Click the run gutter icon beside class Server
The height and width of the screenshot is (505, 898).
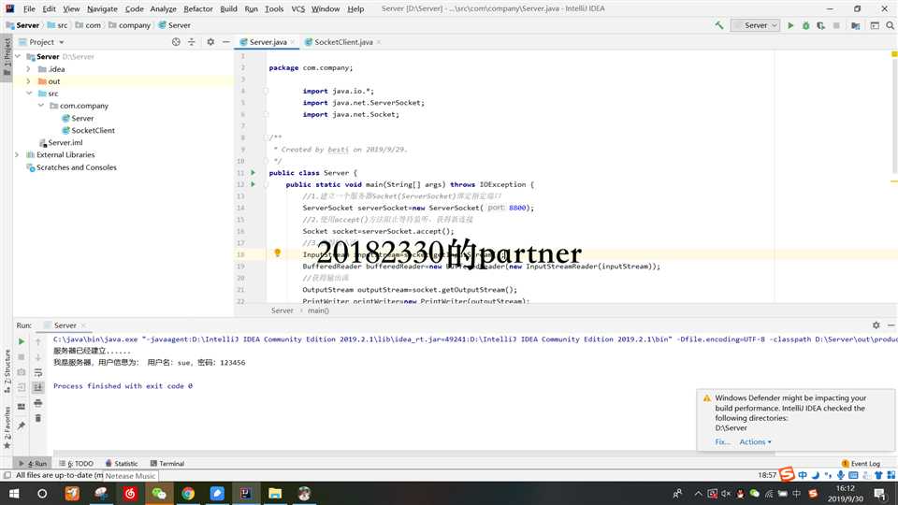(253, 172)
